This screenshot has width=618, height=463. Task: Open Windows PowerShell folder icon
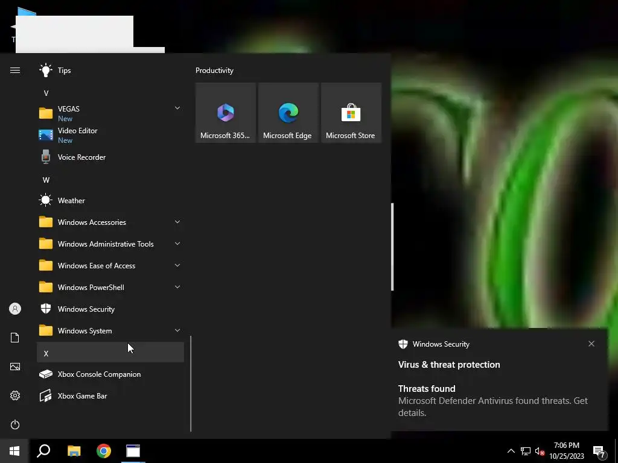tap(46, 287)
